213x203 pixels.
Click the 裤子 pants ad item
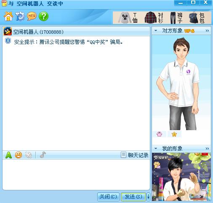click(176, 18)
